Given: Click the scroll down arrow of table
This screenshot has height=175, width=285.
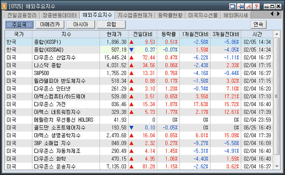Looking at the screenshot, I should coord(277,166).
